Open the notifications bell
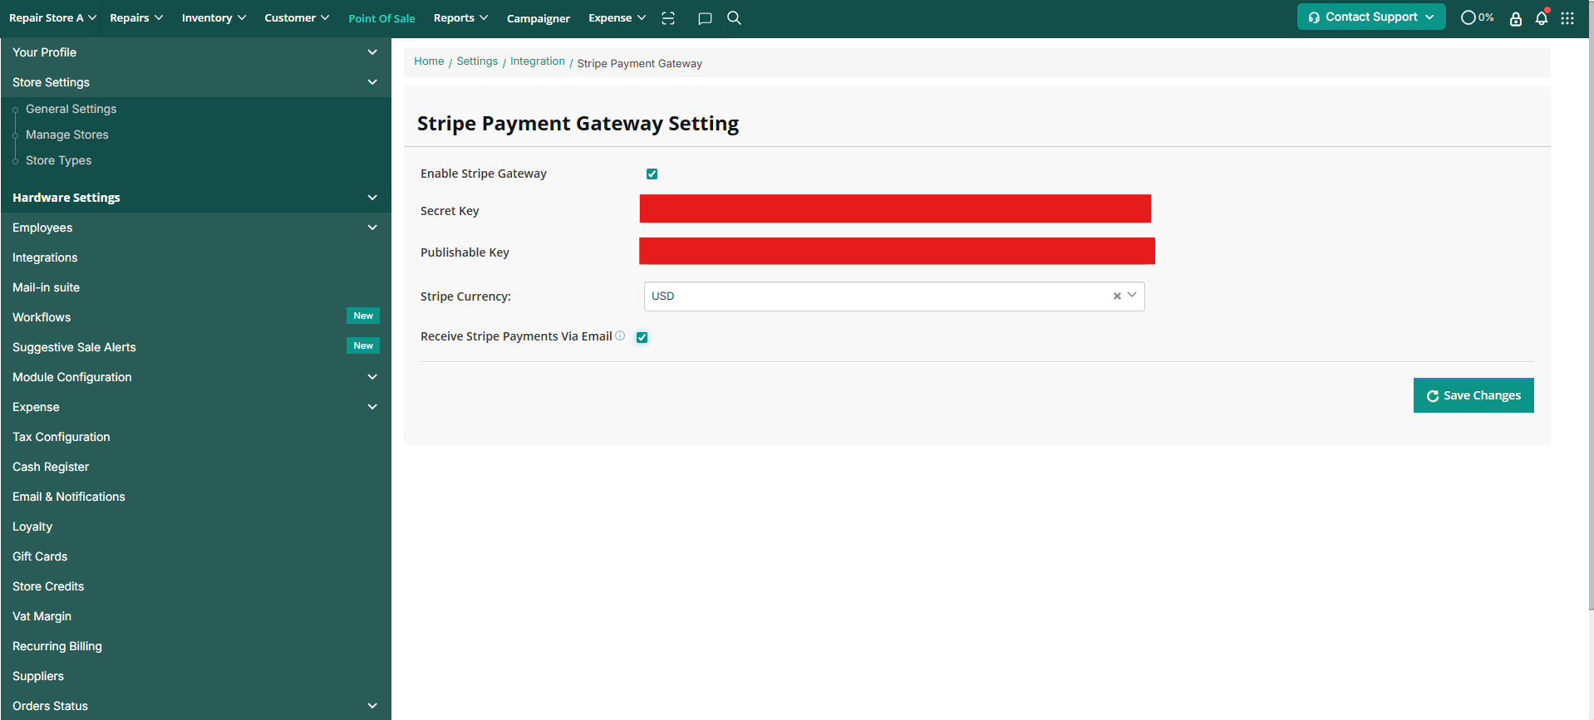Screen dimensions: 1594x720 tap(1542, 17)
